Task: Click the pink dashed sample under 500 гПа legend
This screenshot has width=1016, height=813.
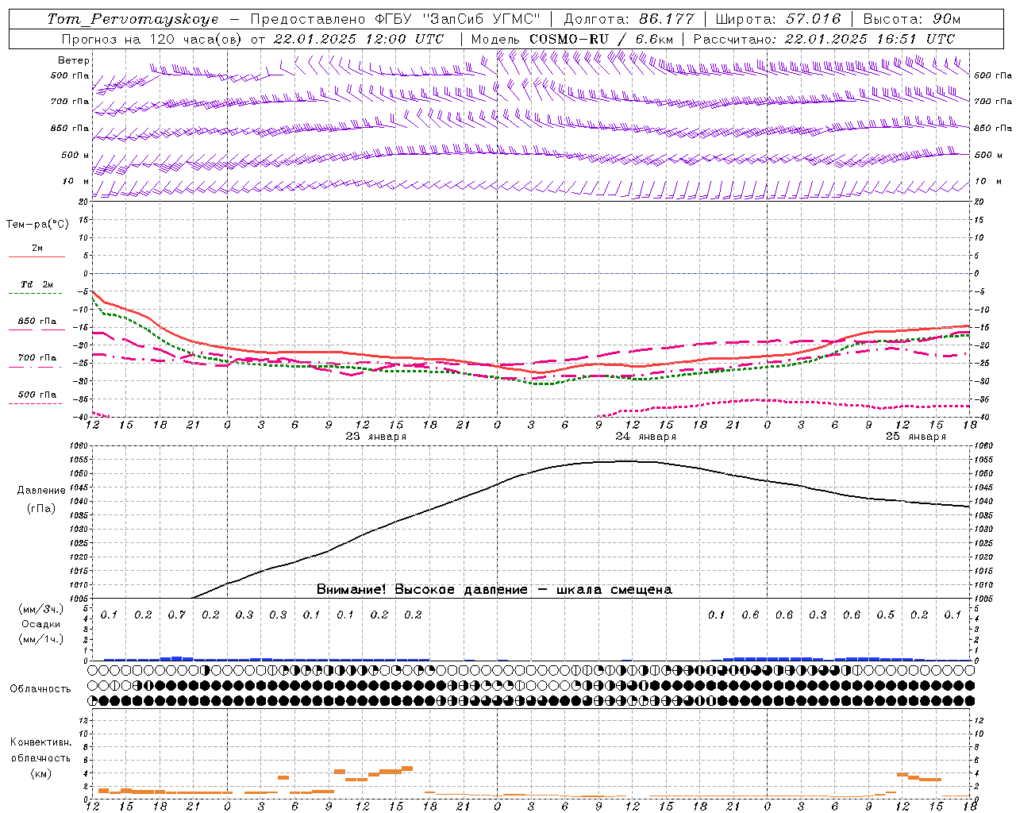Action: click(36, 403)
